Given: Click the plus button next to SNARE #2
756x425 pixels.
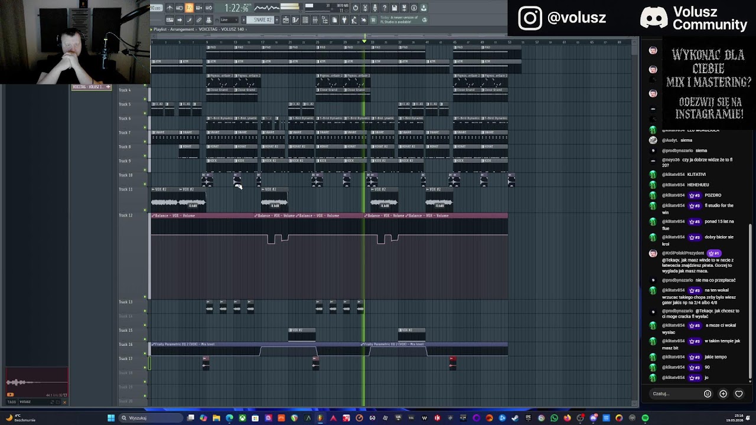Looking at the screenshot, I should click(x=277, y=20).
